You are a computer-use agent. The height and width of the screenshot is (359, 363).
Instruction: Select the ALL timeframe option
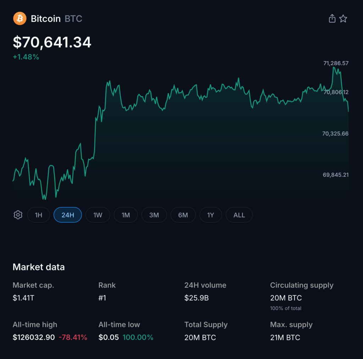click(x=239, y=215)
